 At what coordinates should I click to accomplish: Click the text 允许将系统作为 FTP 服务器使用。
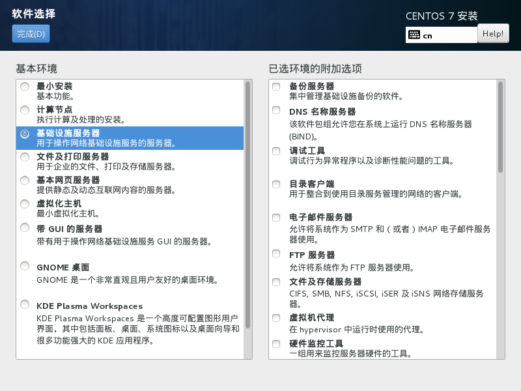coord(352,268)
